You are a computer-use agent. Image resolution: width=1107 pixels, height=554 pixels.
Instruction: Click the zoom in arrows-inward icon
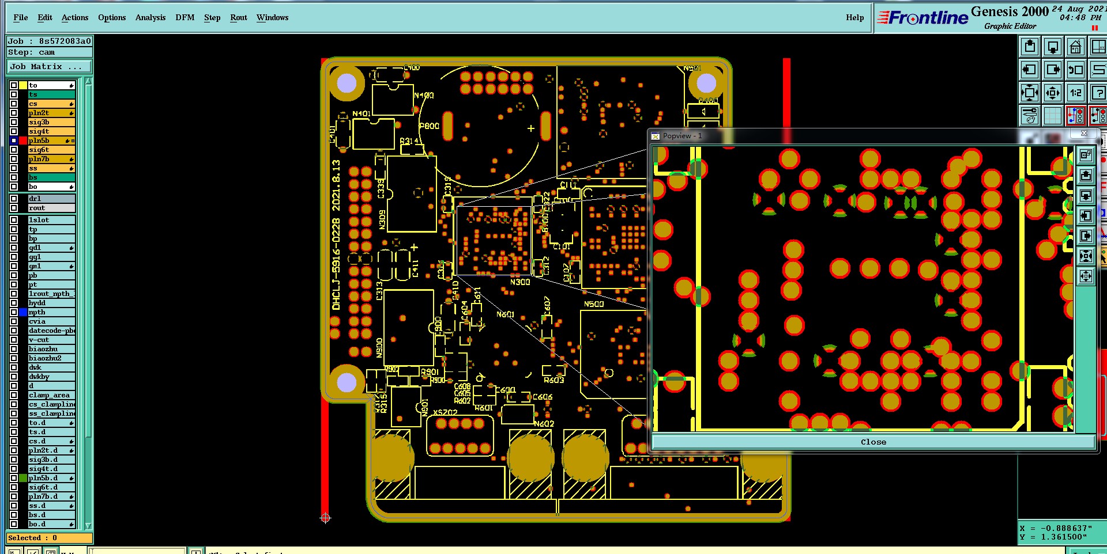[x=1030, y=93]
